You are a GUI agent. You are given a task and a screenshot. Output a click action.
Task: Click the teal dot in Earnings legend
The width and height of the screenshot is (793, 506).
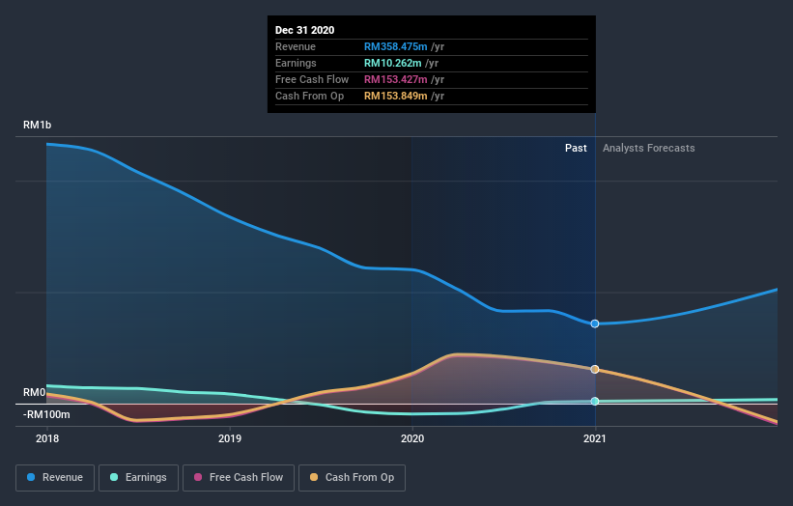click(x=114, y=477)
